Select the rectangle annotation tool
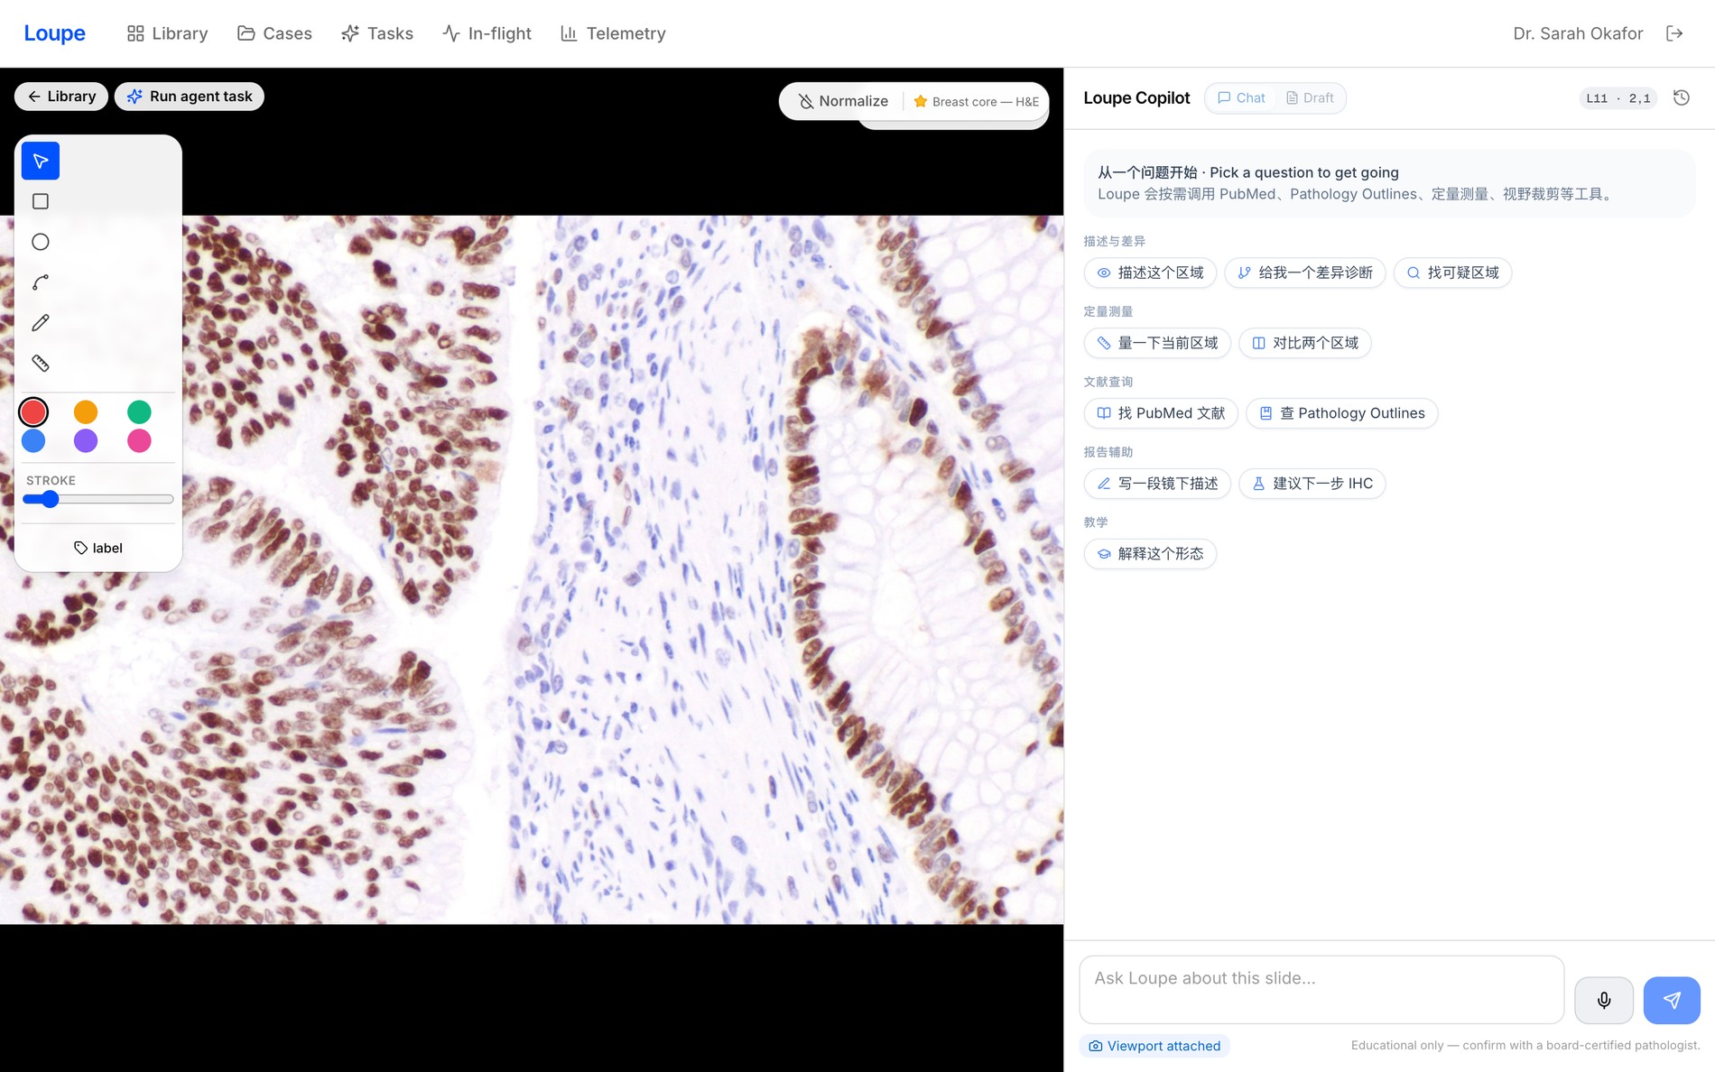1715x1072 pixels. coord(41,201)
